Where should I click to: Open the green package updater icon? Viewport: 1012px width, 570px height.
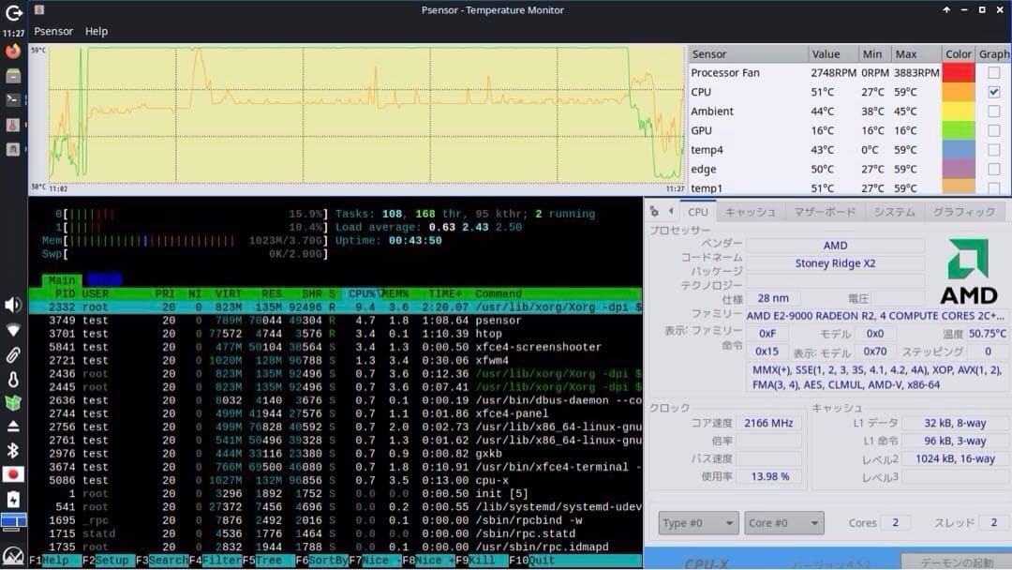[x=13, y=403]
